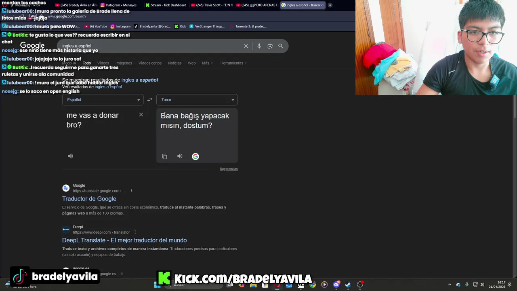The height and width of the screenshot is (291, 517).
Task: Search the translation with the Google icon
Action: pyautogui.click(x=195, y=156)
